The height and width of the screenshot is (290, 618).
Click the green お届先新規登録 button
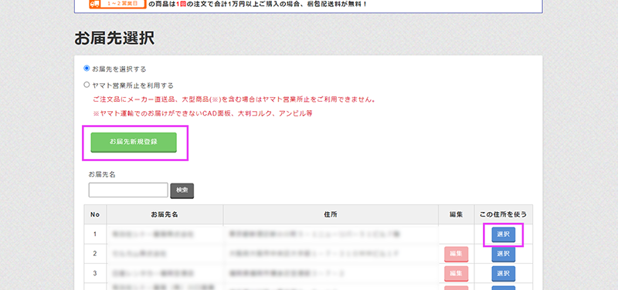tap(134, 142)
